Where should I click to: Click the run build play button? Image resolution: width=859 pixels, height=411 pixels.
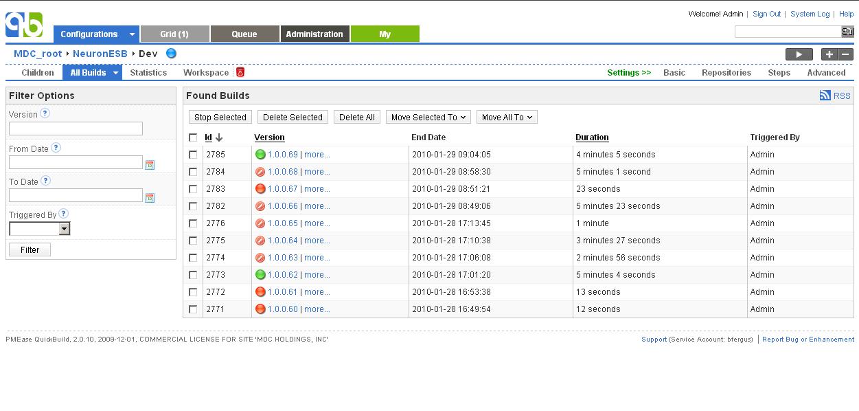(799, 54)
